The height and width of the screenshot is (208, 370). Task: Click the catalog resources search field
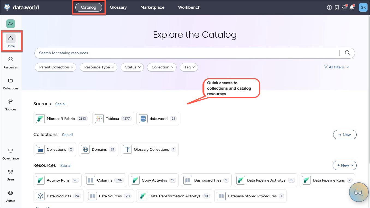[186, 53]
